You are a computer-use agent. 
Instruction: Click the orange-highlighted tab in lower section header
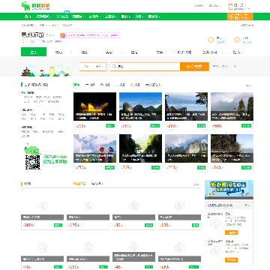coord(79,184)
